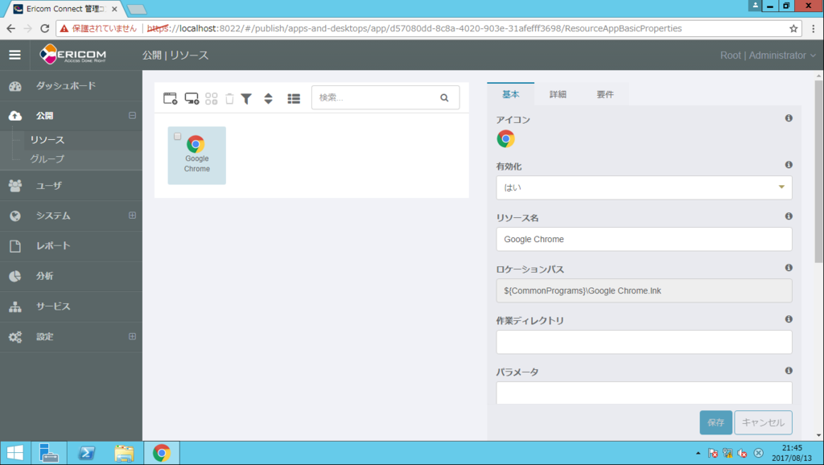The width and height of the screenshot is (824, 465).
Task: Show info for パラメータ field
Action: (789, 371)
